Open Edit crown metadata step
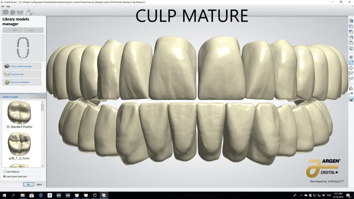The image size is (354, 199). coord(22,82)
